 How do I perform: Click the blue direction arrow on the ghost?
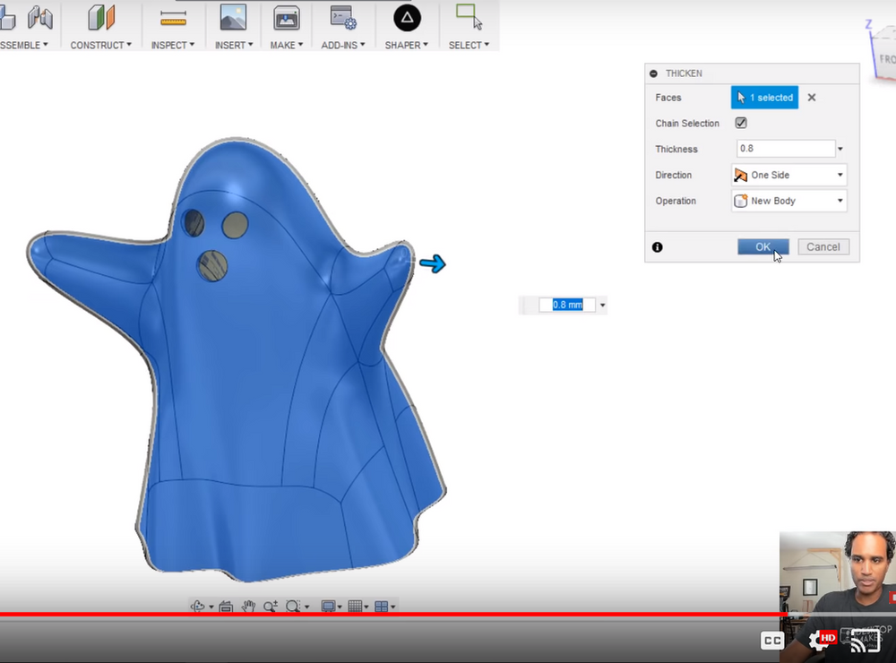pyautogui.click(x=434, y=263)
